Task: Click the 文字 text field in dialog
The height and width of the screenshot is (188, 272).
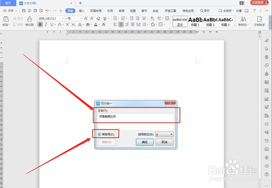Action: coord(136,122)
